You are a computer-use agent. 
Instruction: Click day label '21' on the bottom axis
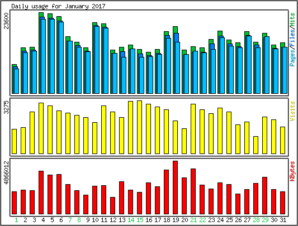point(193,220)
